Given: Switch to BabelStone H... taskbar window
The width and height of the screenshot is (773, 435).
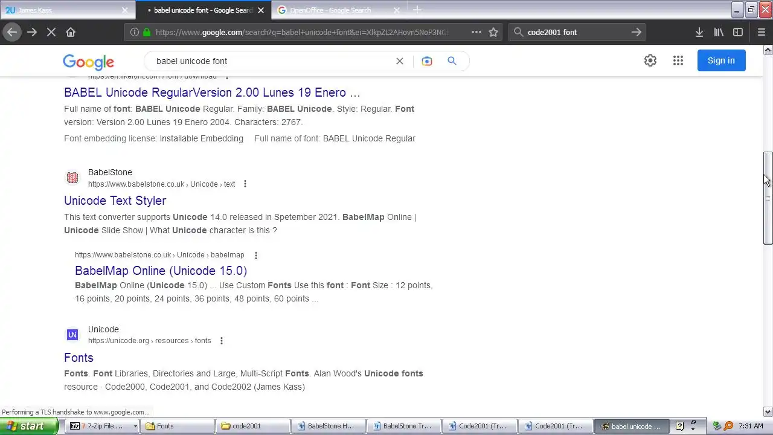Looking at the screenshot, I should (x=329, y=427).
